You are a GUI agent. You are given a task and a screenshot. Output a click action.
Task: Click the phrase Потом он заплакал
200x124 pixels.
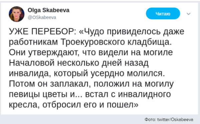pyautogui.click(x=50, y=84)
